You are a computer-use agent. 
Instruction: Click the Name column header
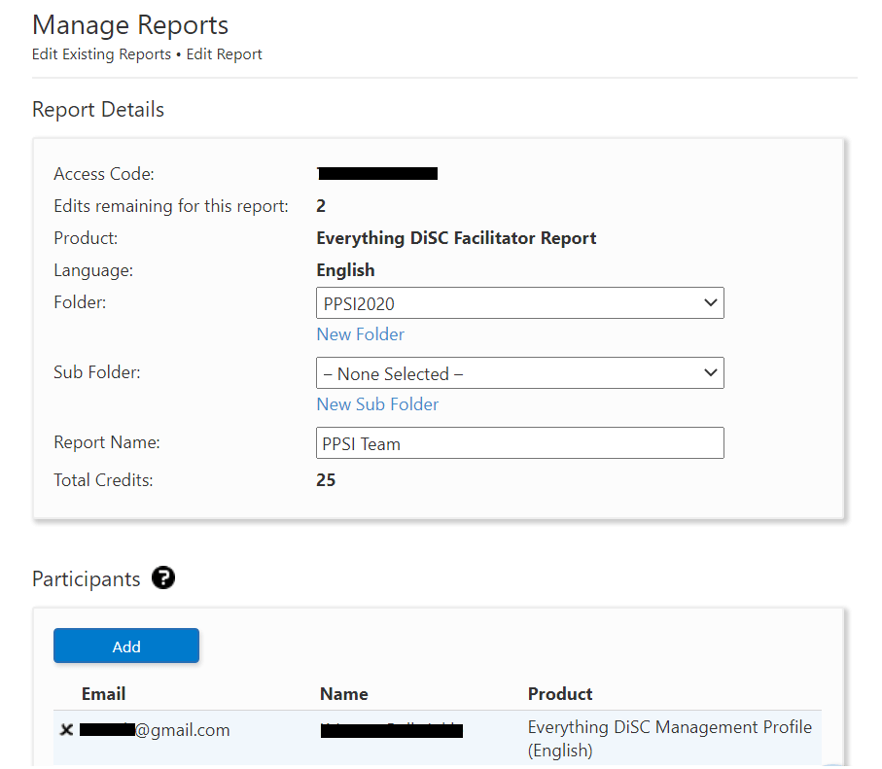pos(343,694)
